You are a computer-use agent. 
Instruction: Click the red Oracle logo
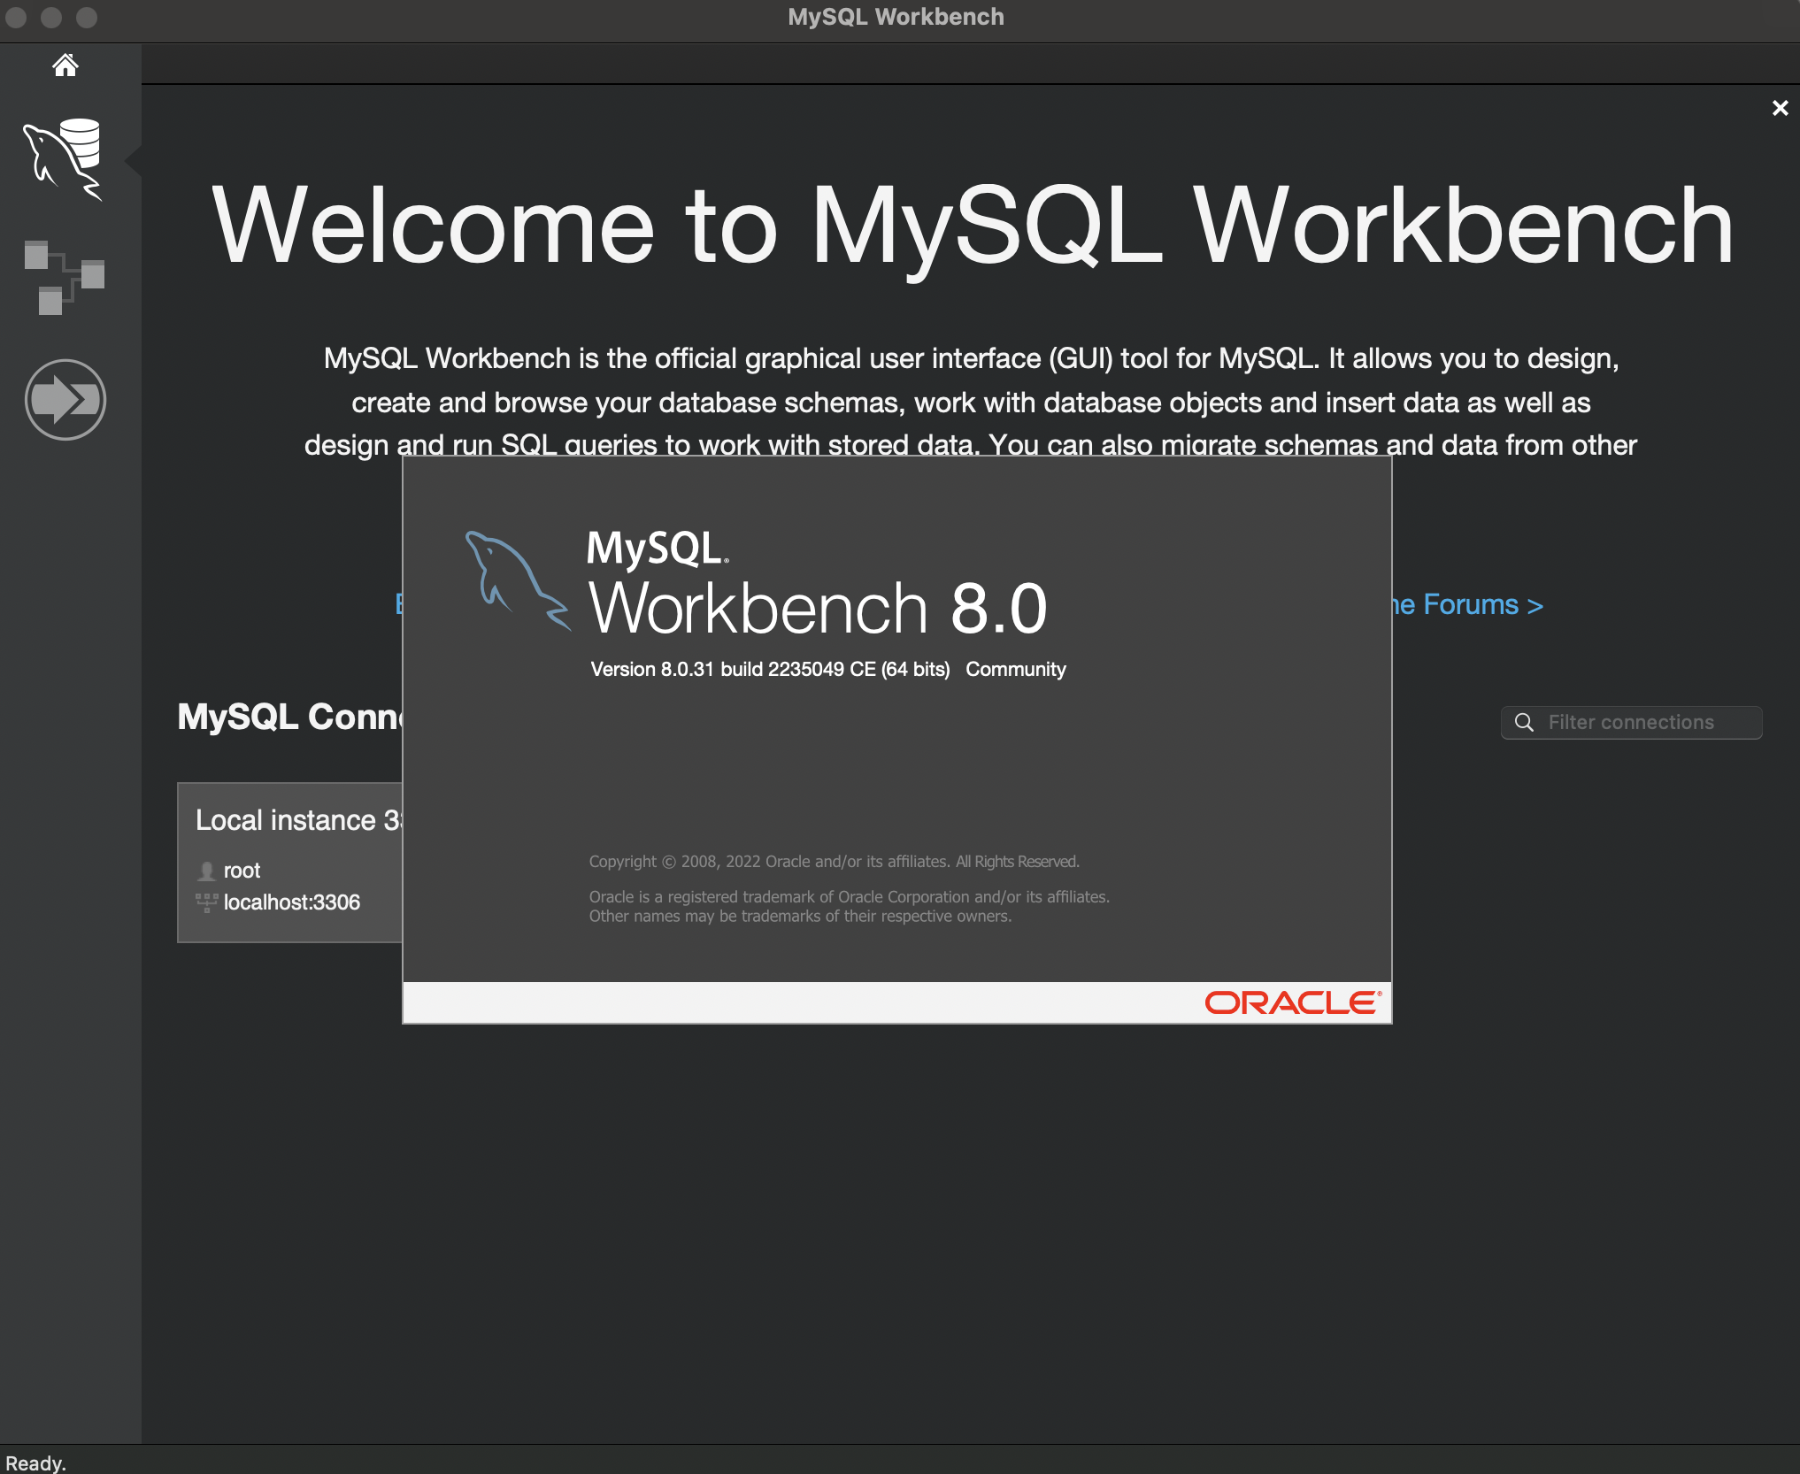1292,1002
